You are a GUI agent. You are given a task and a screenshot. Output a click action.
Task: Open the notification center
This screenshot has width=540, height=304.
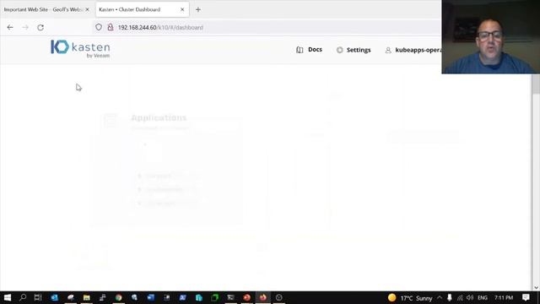(x=526, y=297)
